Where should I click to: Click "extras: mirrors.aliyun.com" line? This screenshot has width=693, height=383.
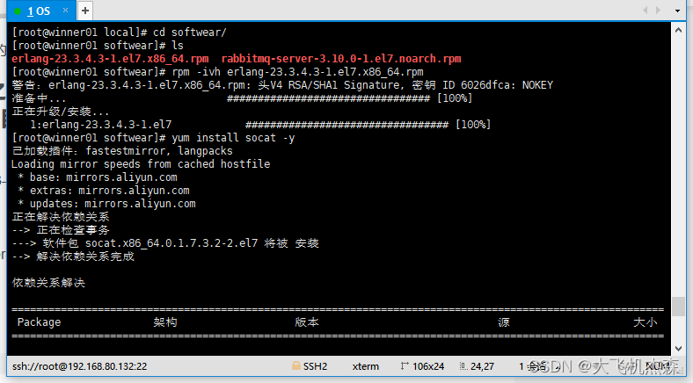(104, 191)
